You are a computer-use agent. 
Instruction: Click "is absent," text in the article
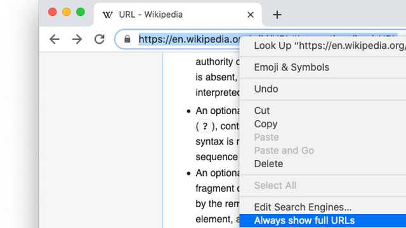pos(216,77)
